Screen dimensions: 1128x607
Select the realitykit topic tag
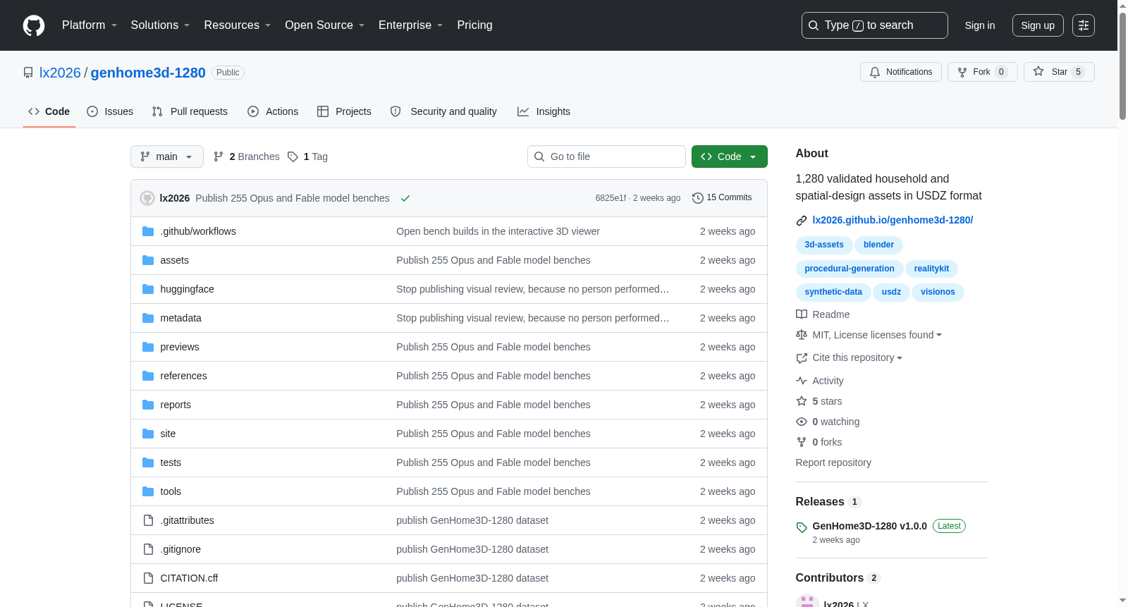click(x=931, y=269)
